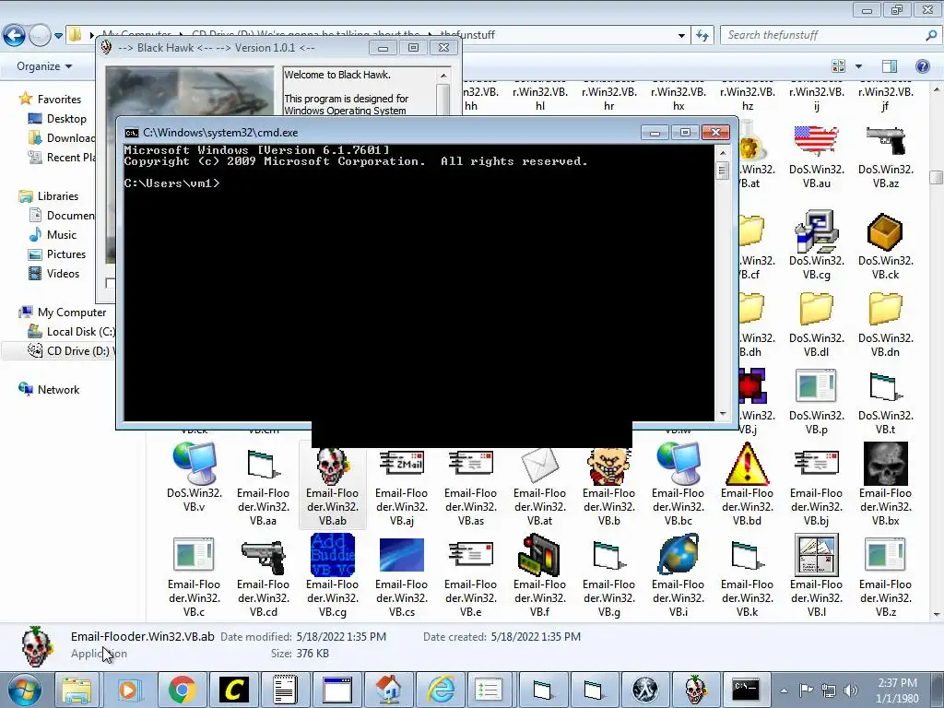Switch to cmd.exe taskbar button
The width and height of the screenshot is (944, 708).
[745, 690]
